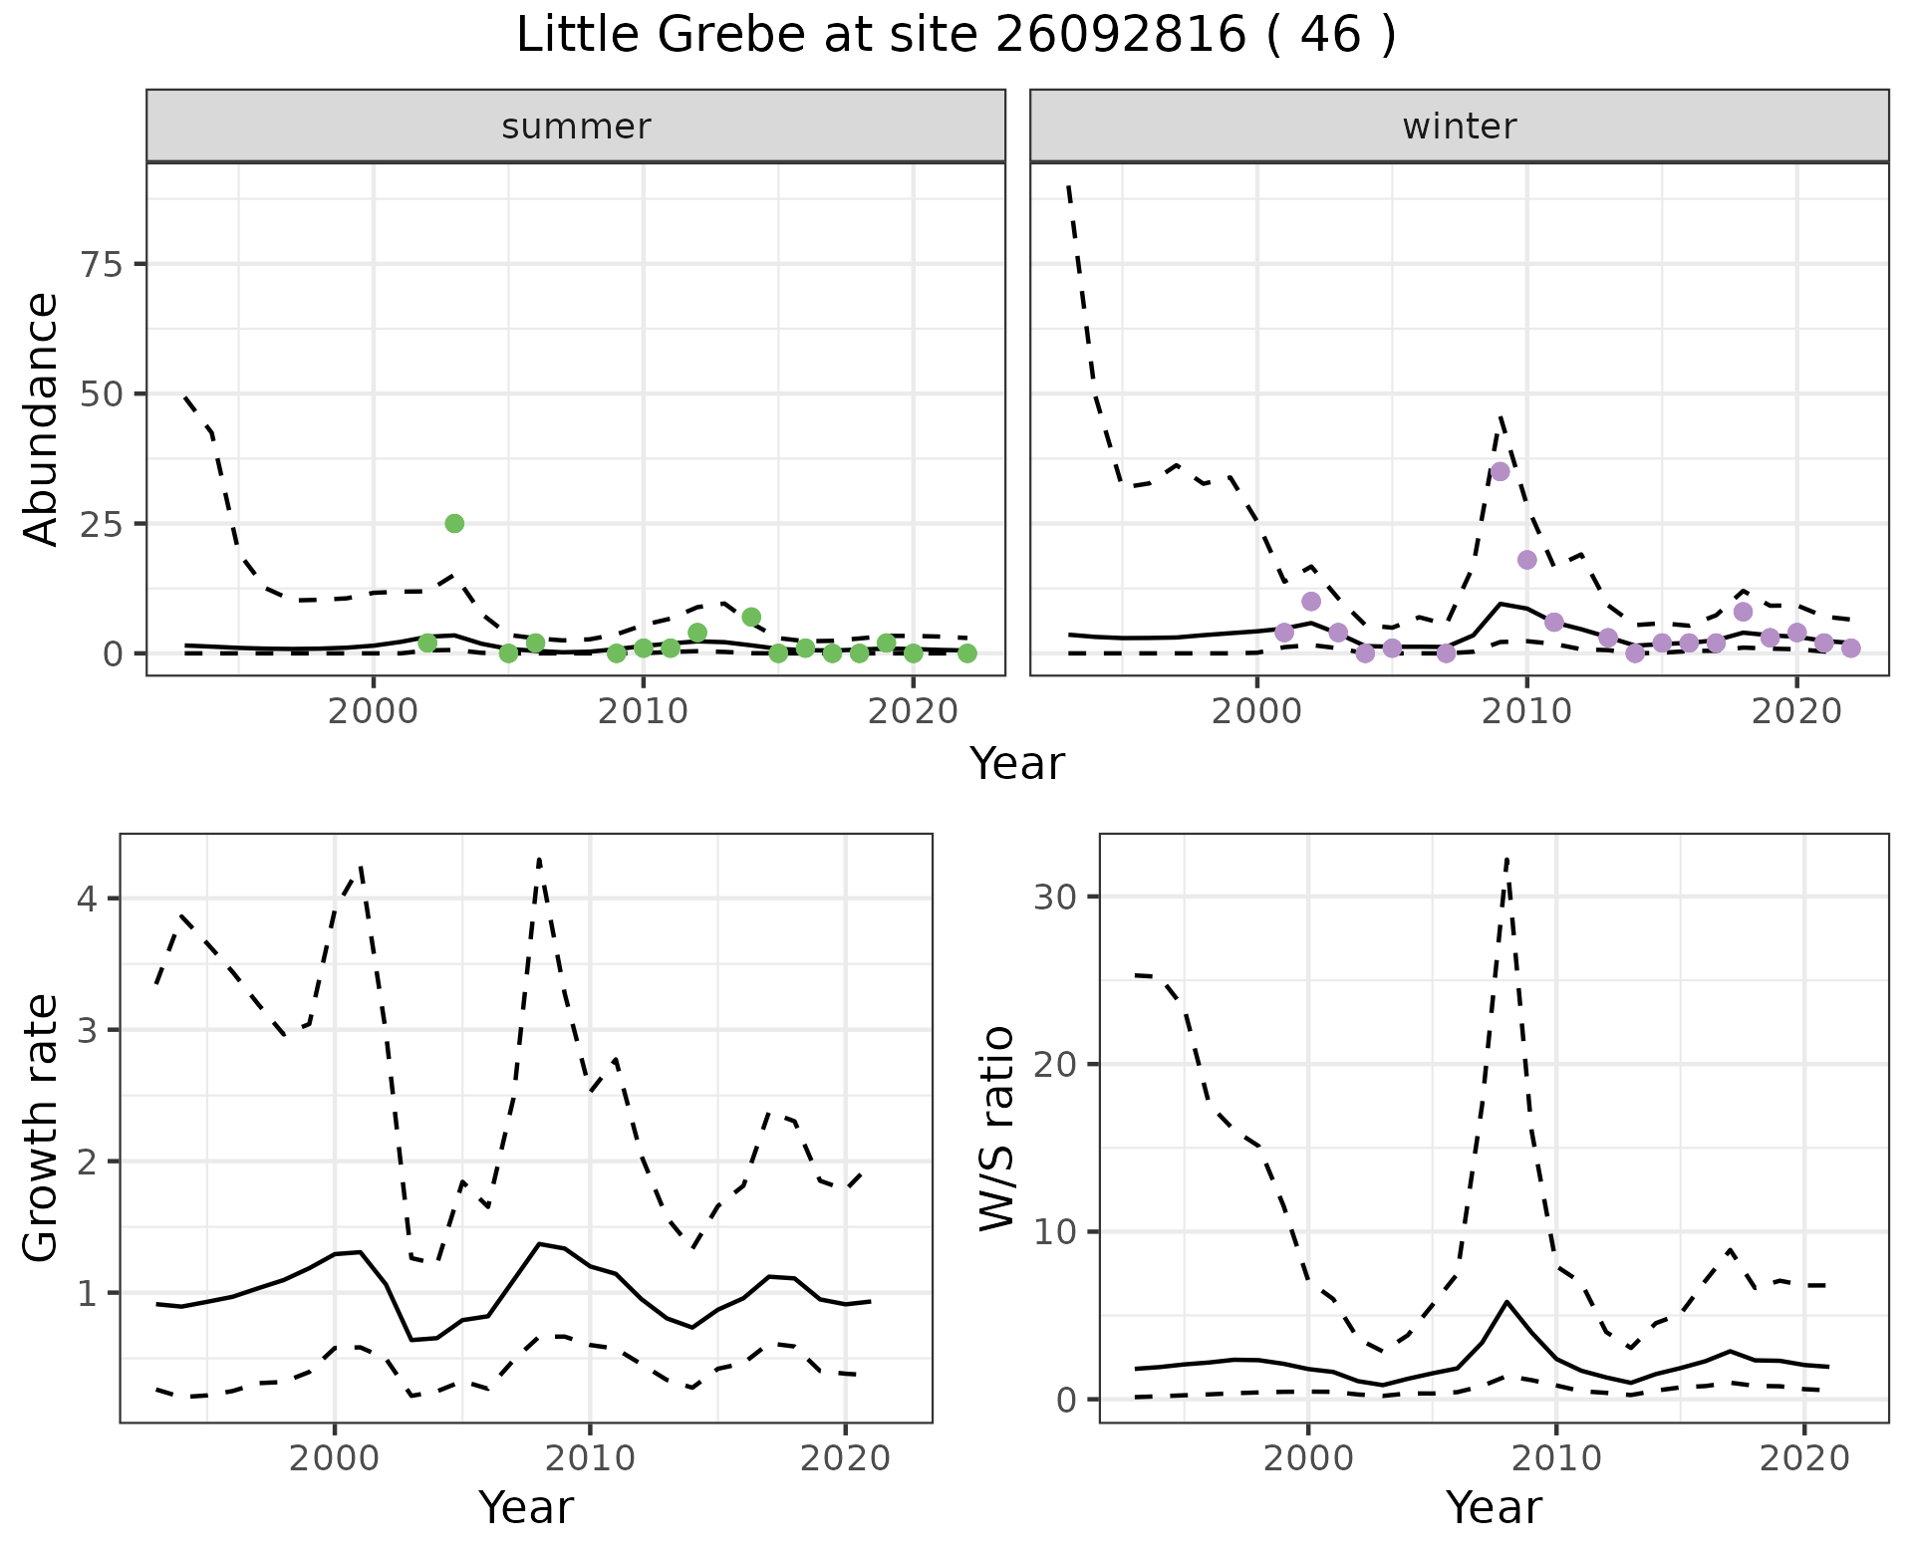
Task: Click the 2010 tick label under summer panel
Action: [x=643, y=711]
